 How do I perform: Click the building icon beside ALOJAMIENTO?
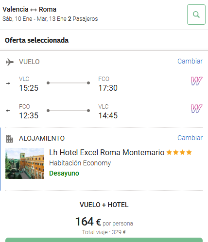10,139
